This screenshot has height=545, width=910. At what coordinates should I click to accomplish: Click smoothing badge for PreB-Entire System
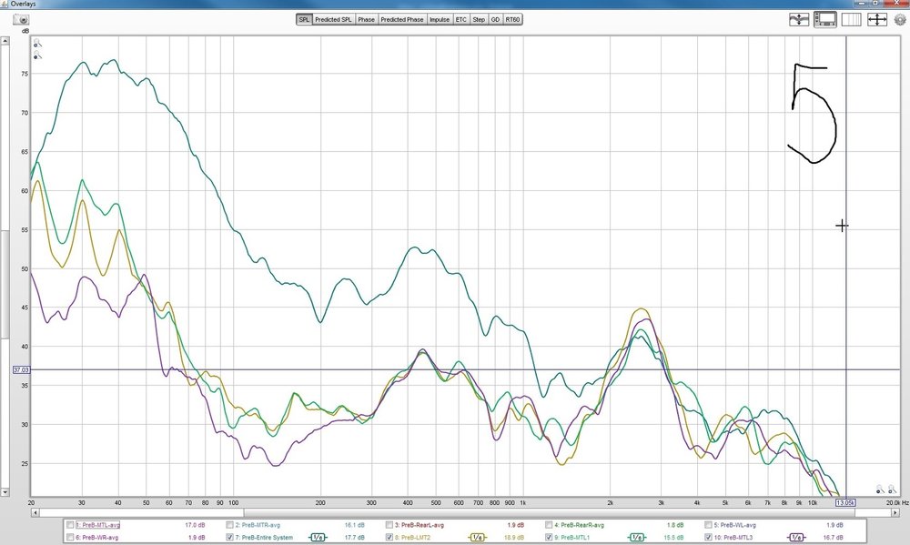[x=318, y=538]
